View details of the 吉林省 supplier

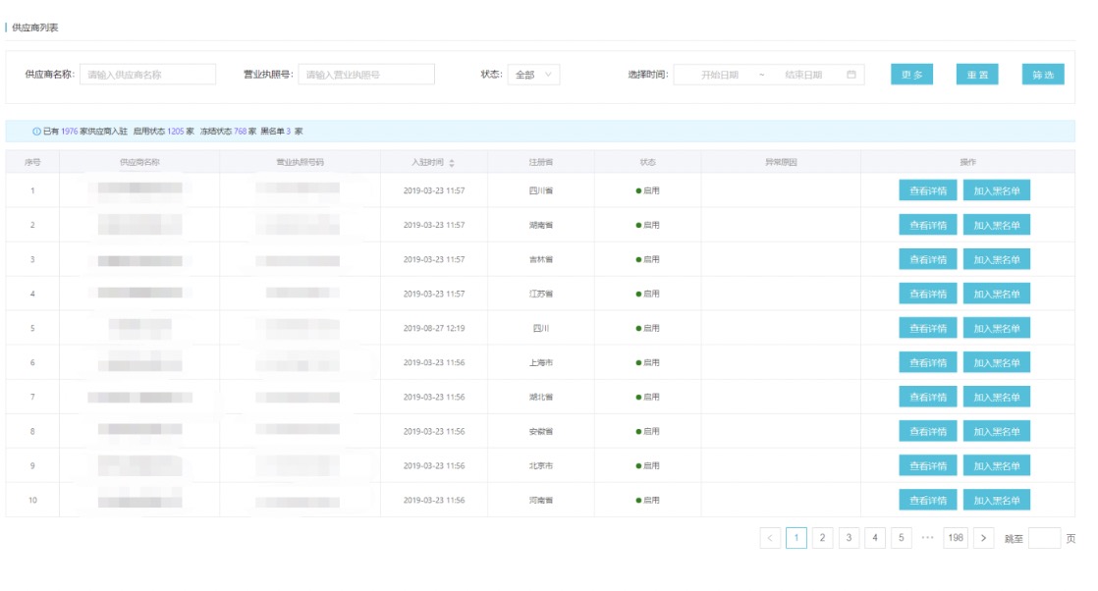pos(928,259)
